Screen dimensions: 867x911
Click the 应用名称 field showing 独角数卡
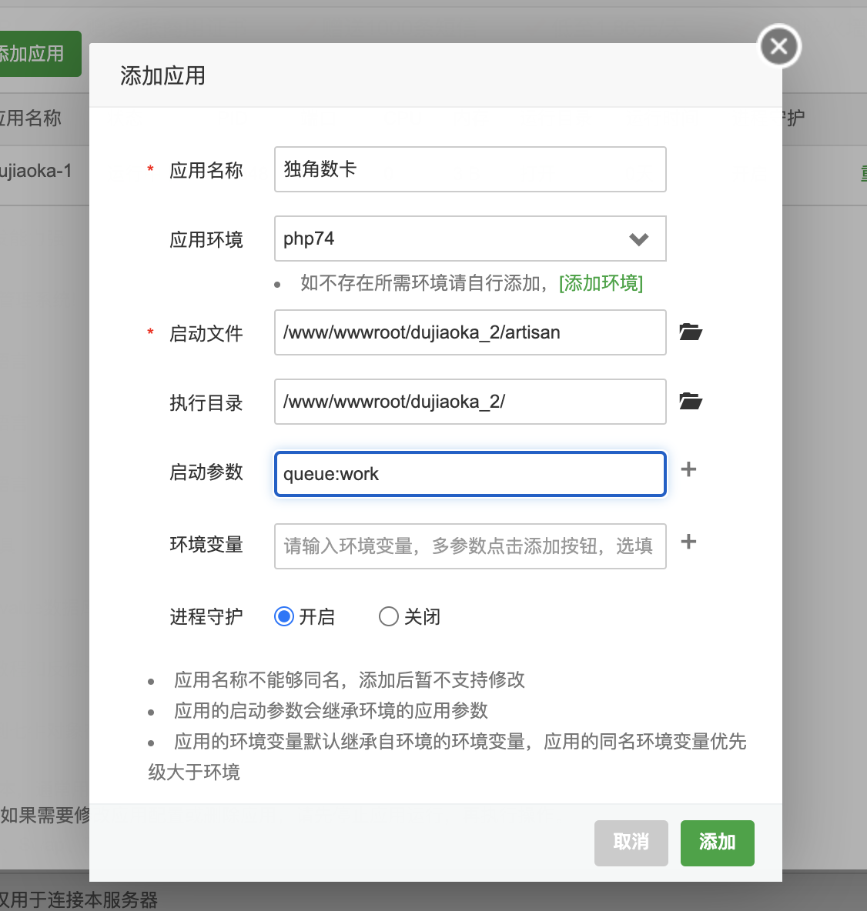tap(470, 169)
